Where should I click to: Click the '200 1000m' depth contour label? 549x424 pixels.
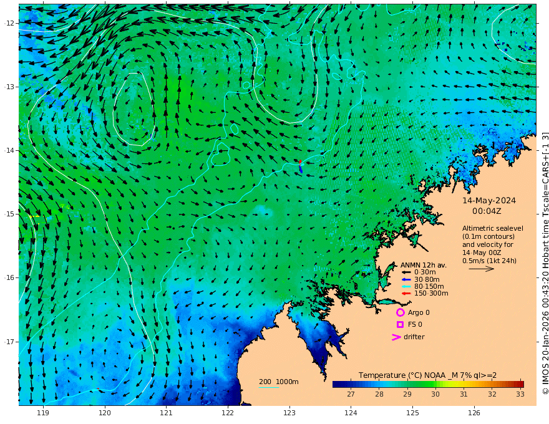coord(279,382)
